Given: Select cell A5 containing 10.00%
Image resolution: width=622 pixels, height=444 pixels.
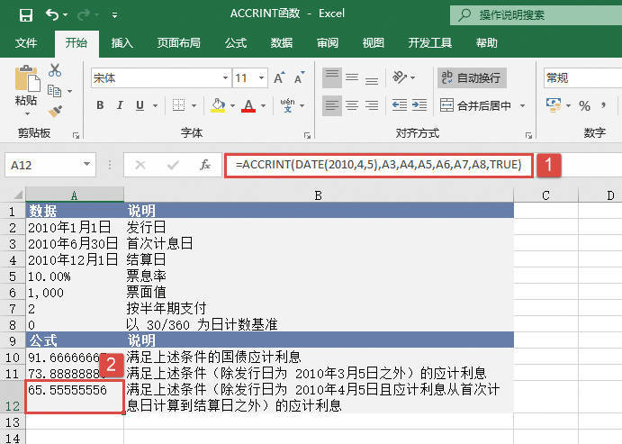Looking at the screenshot, I should (x=75, y=276).
